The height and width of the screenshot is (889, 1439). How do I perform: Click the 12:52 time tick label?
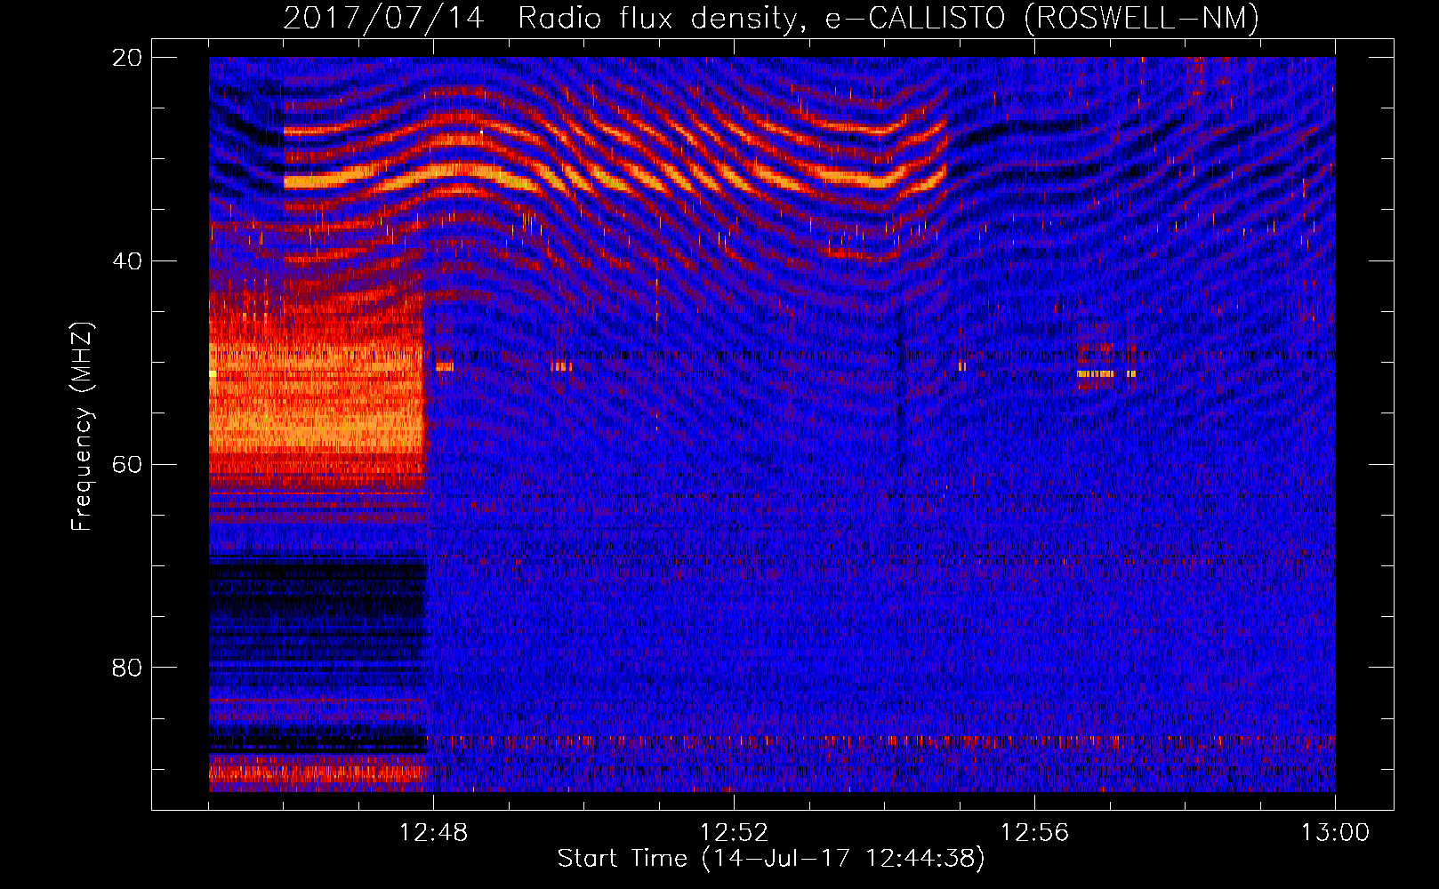[734, 833]
